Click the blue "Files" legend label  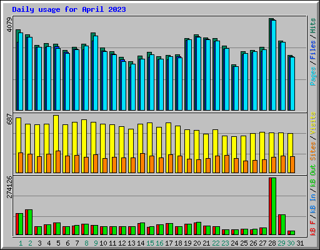click(313, 50)
